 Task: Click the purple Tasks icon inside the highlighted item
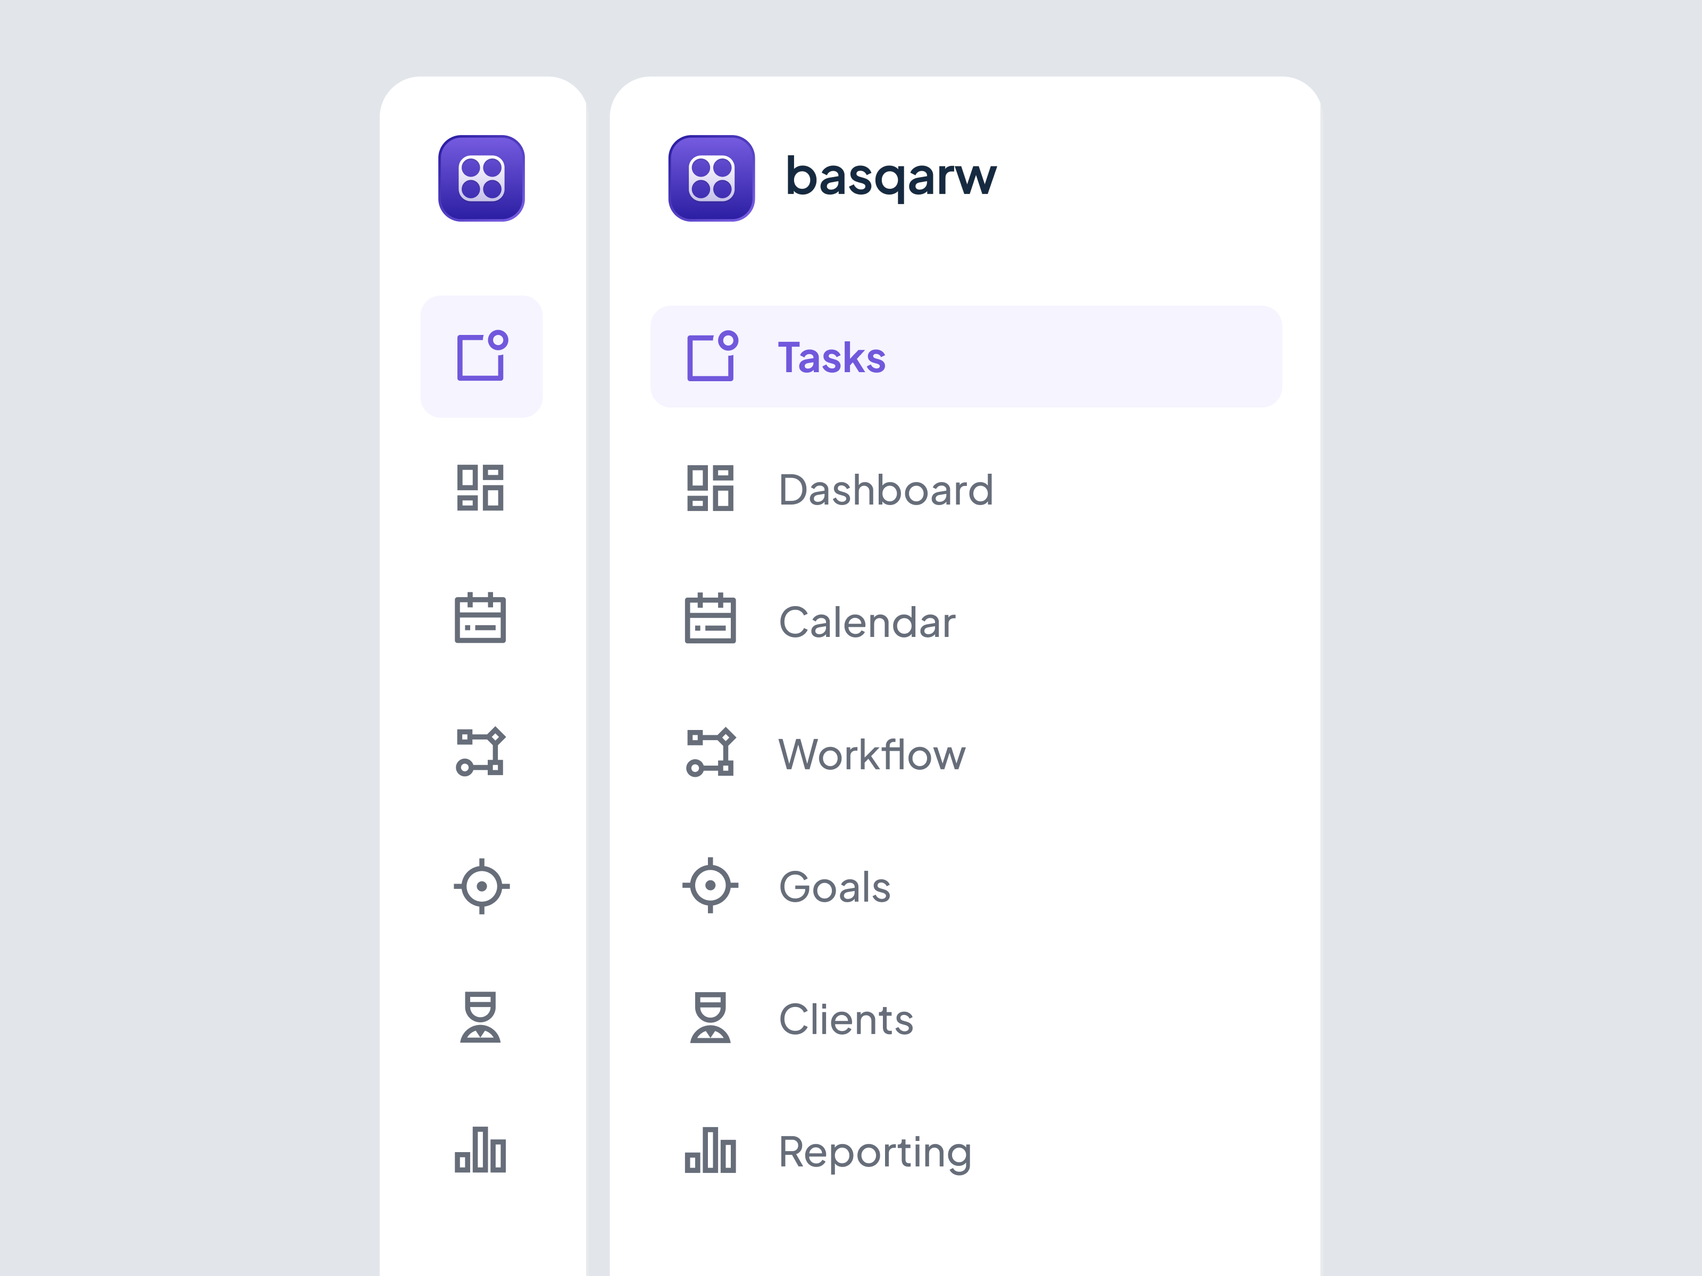[710, 357]
